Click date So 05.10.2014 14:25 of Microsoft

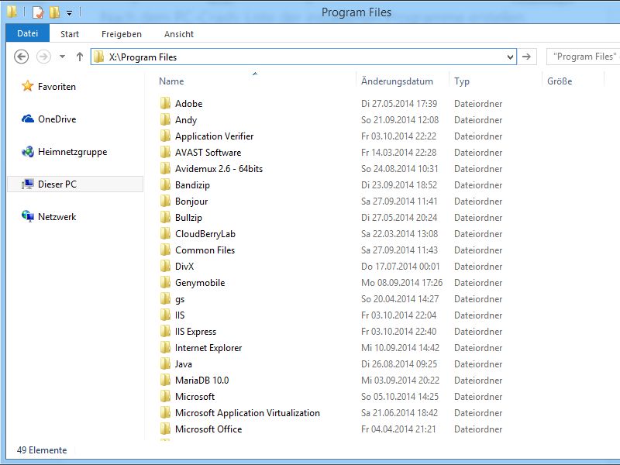tap(400, 397)
